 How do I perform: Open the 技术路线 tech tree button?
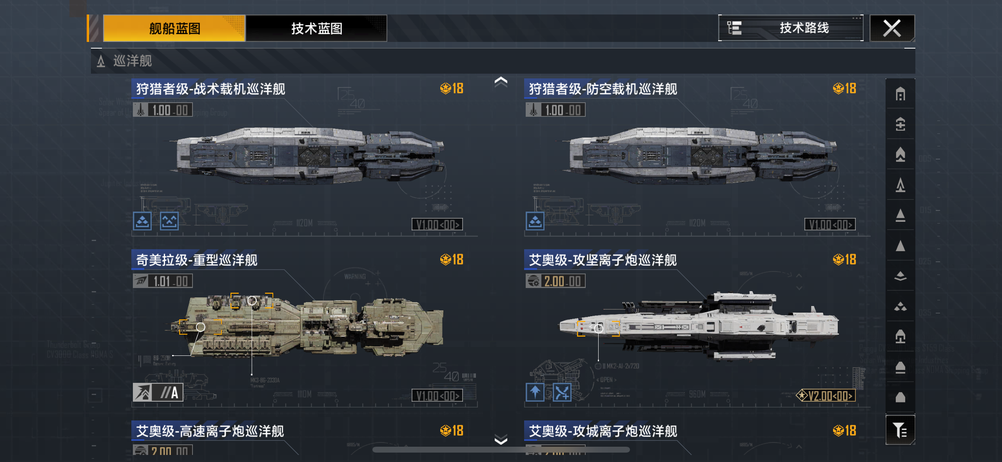(791, 28)
